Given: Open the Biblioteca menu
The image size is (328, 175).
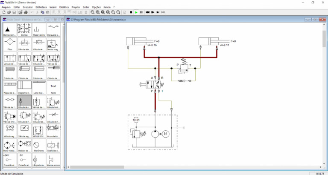Looking at the screenshot, I should pyautogui.click(x=41, y=7).
